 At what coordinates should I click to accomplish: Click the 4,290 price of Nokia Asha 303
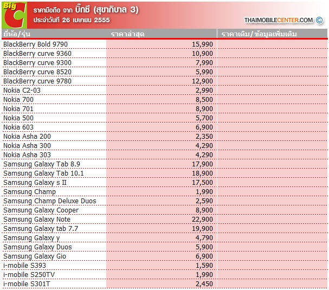(x=204, y=155)
